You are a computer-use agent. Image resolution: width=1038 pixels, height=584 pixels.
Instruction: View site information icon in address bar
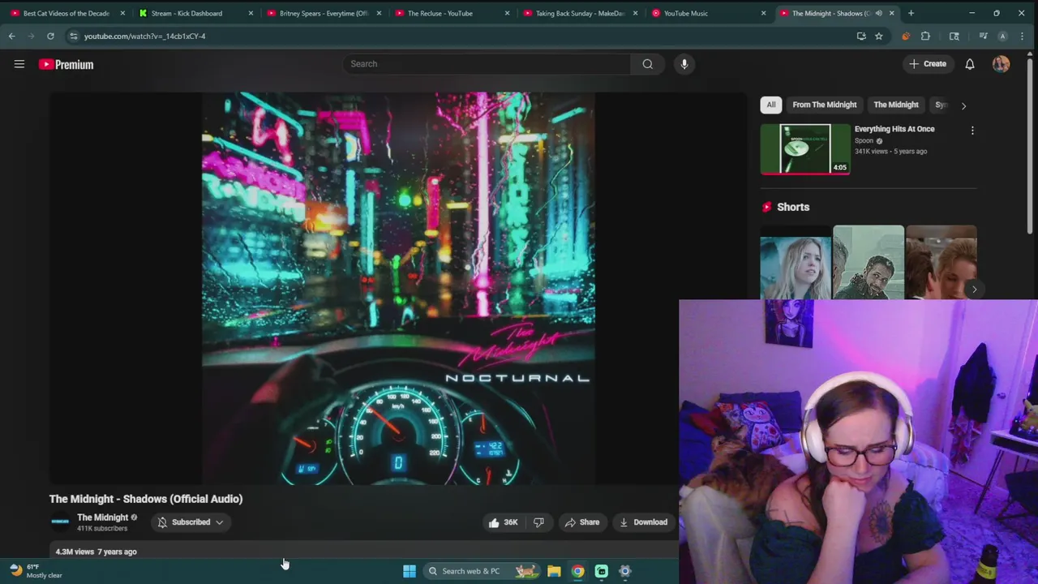point(73,36)
